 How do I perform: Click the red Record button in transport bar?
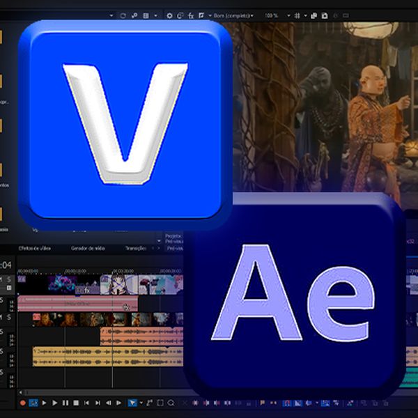point(22,403)
